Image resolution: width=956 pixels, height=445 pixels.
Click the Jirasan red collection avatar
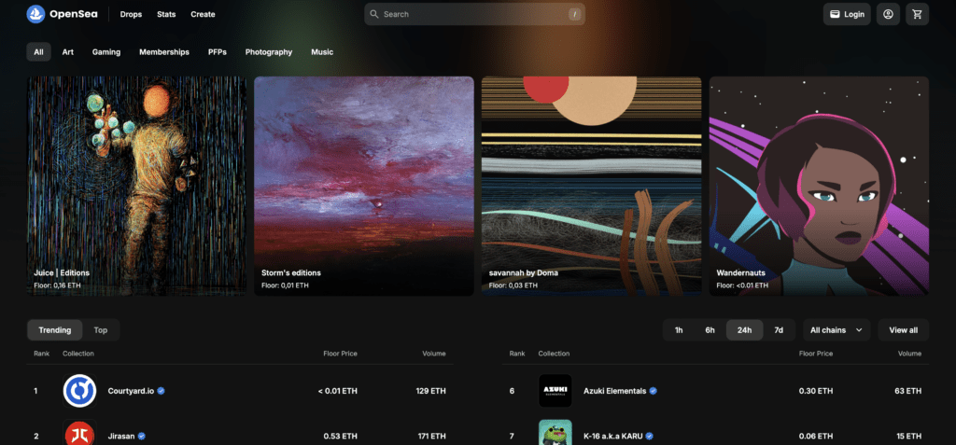pos(79,434)
